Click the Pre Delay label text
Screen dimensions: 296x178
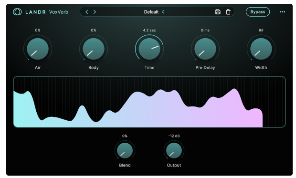(205, 68)
